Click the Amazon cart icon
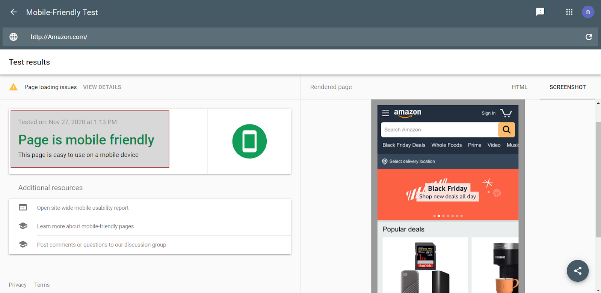This screenshot has width=601, height=293. 506,113
